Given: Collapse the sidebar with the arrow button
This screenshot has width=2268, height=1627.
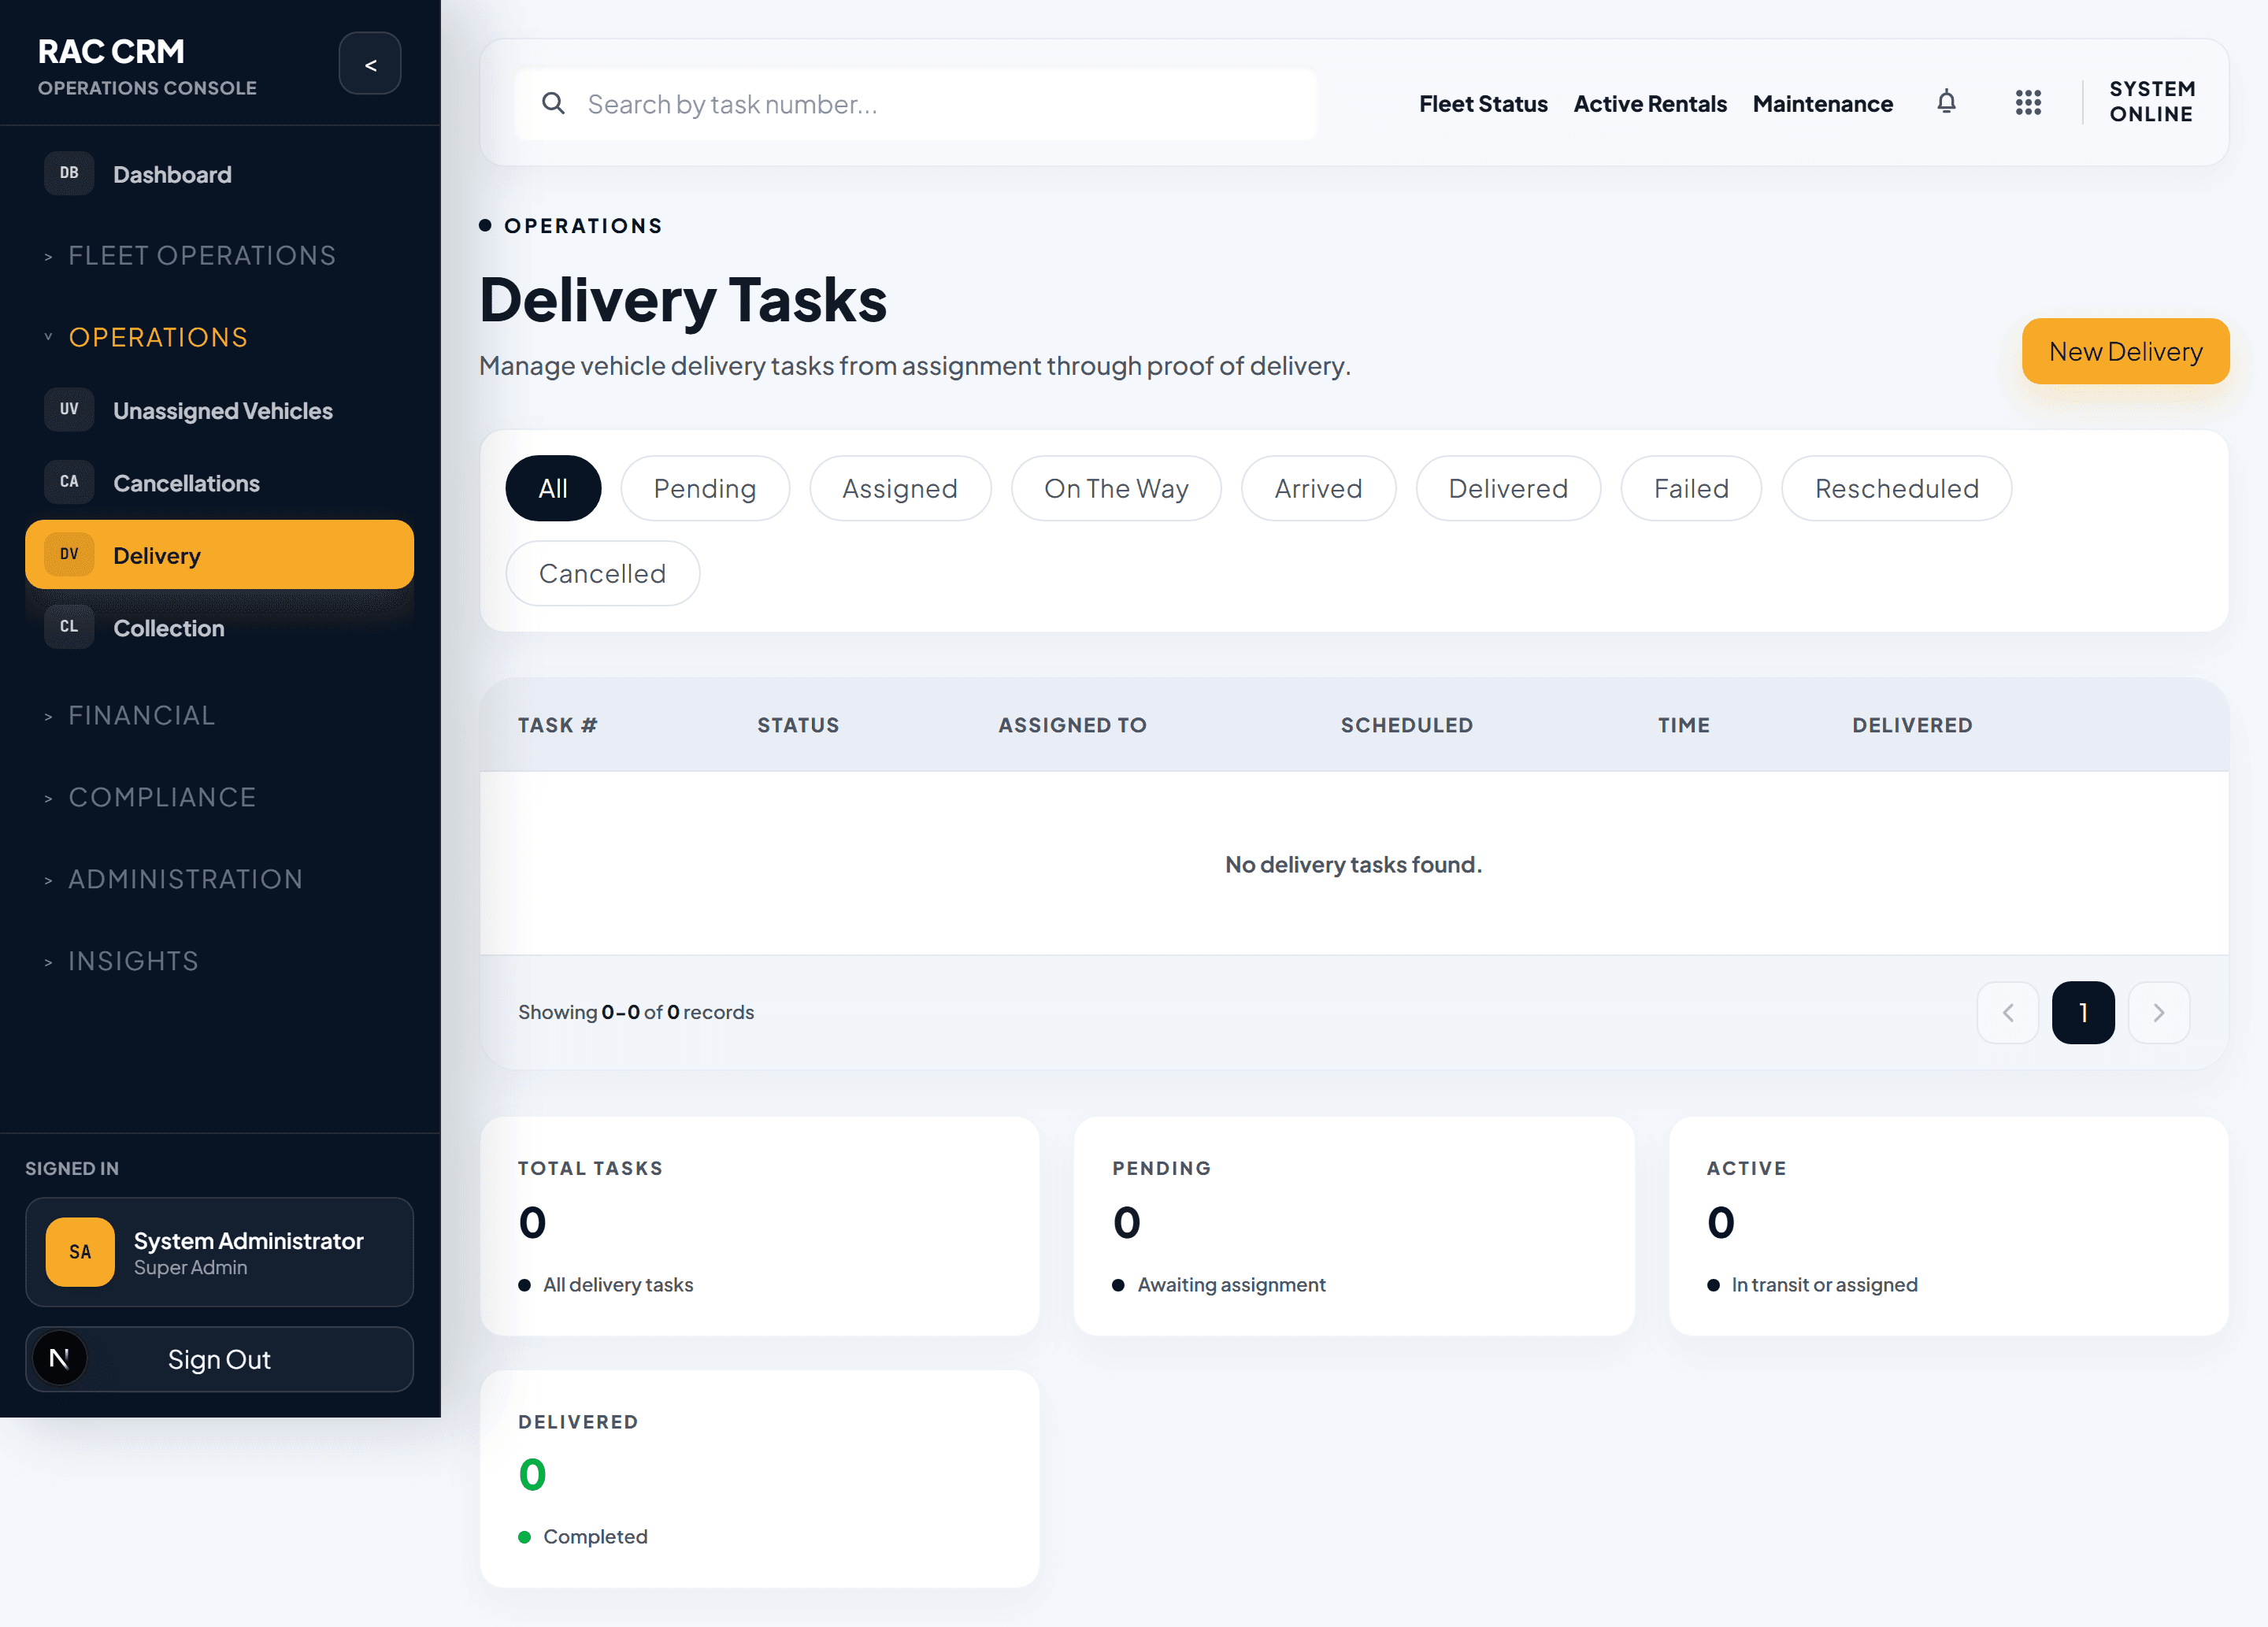Looking at the screenshot, I should 370,64.
